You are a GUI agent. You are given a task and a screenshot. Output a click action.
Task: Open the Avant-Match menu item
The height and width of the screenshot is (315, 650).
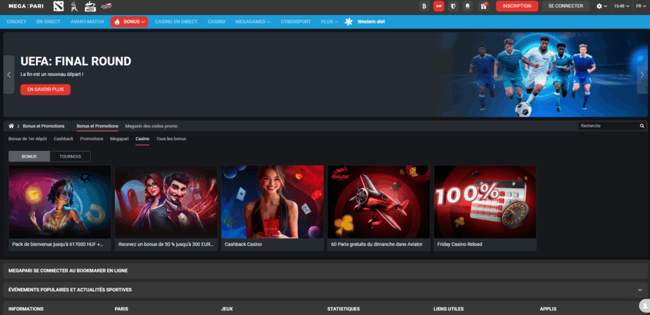click(x=86, y=22)
